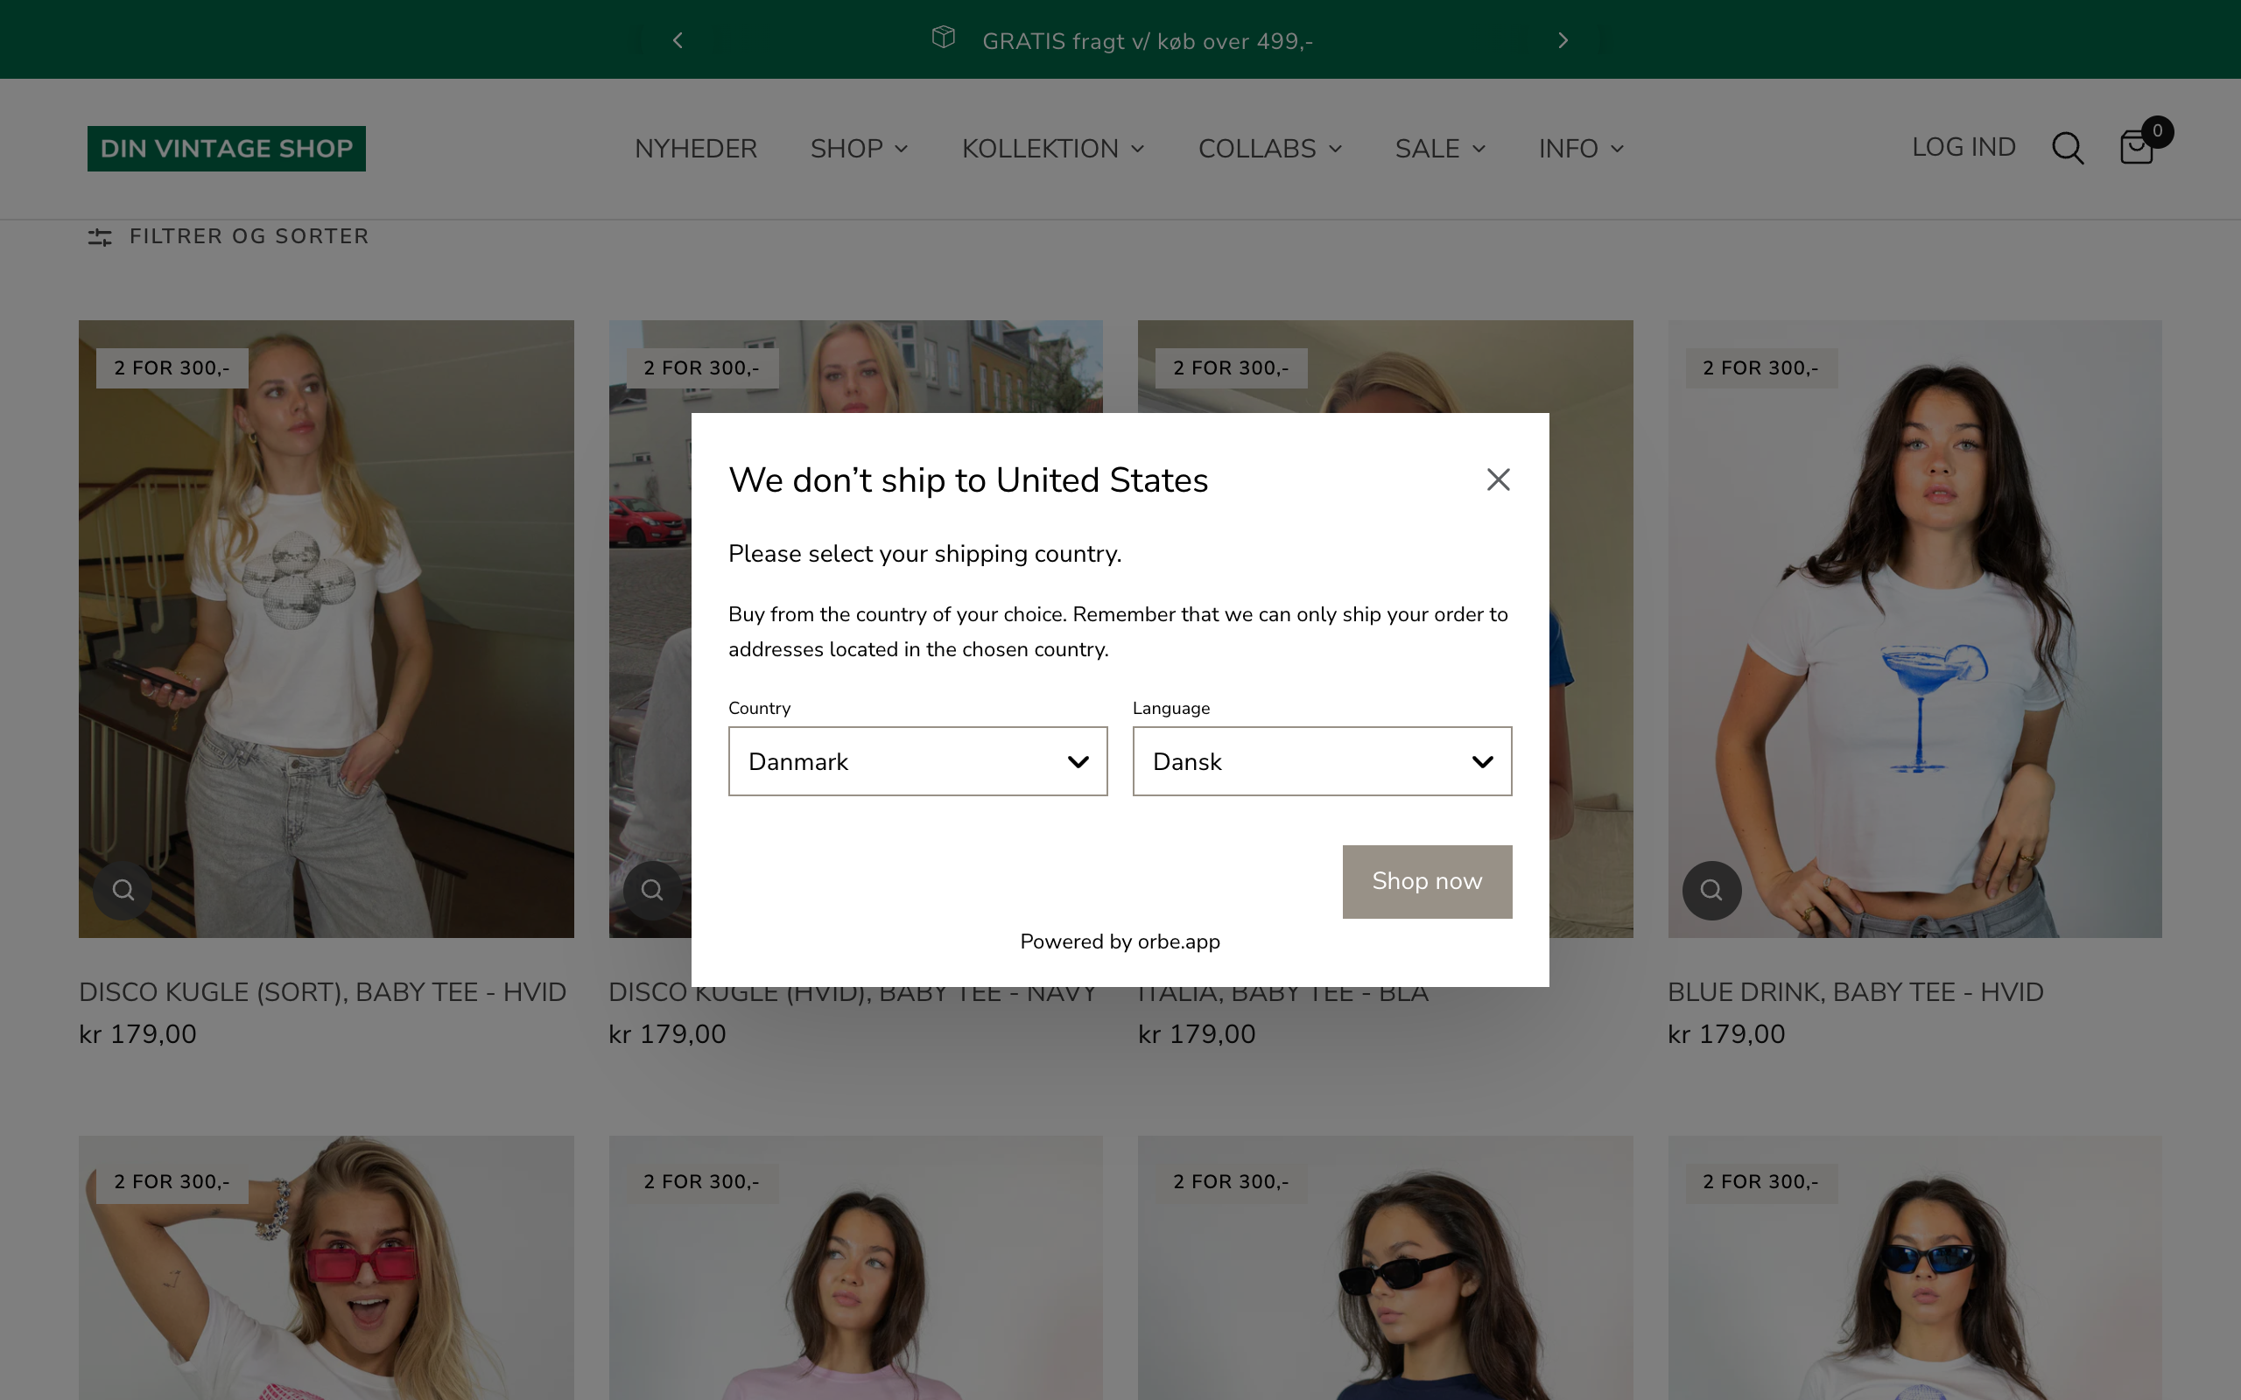Click the Shop now button
The height and width of the screenshot is (1400, 2241).
1426,881
